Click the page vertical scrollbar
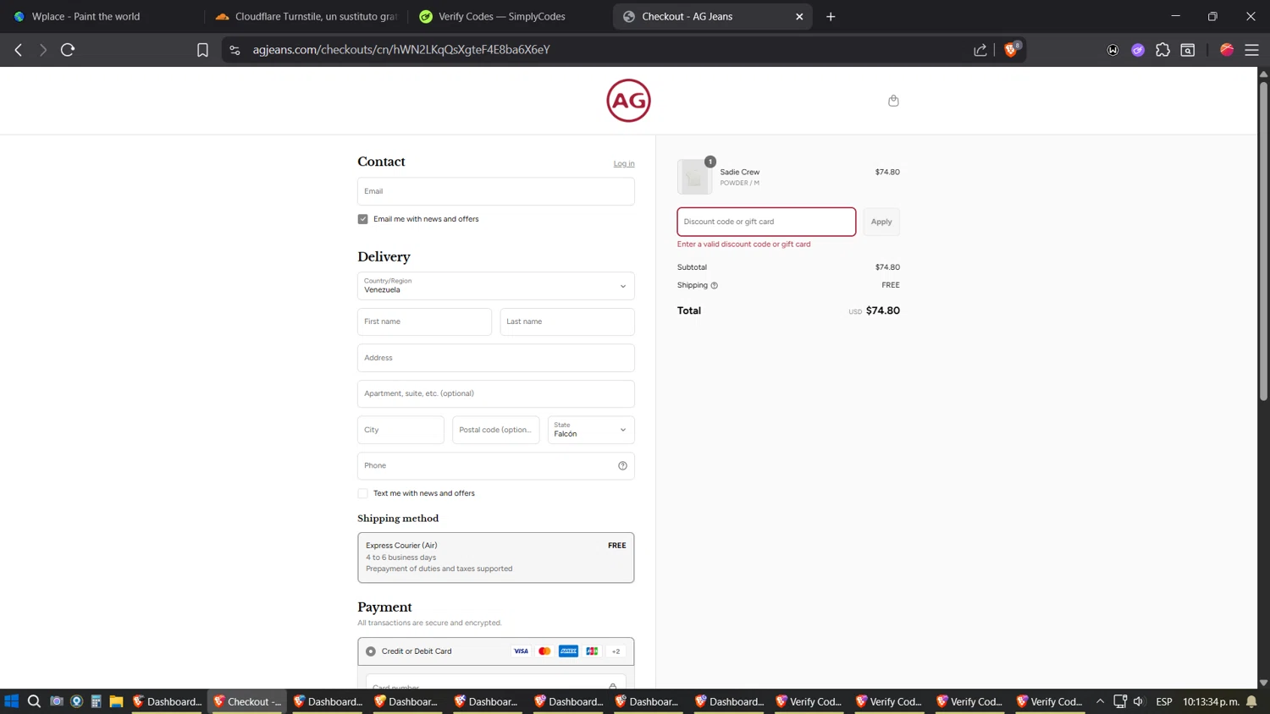1270x714 pixels. [1263, 239]
